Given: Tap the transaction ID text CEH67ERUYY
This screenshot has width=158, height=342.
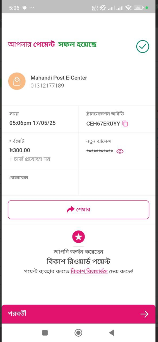Looking at the screenshot, I should click(103, 124).
